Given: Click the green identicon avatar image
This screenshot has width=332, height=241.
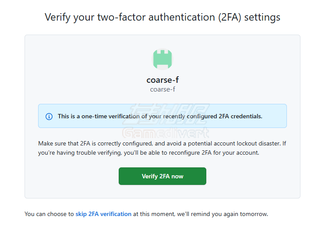Looking at the screenshot, I should (x=162, y=59).
